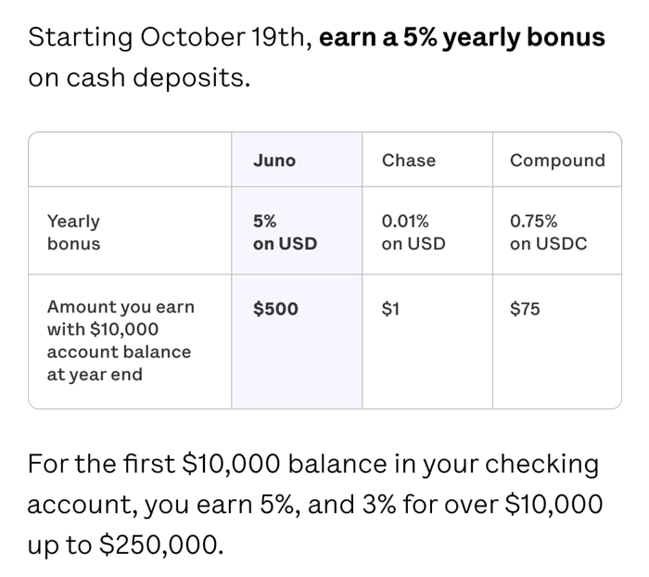Click the bold earn a 5% yearly bonus text
The image size is (649, 577).
[x=462, y=38]
